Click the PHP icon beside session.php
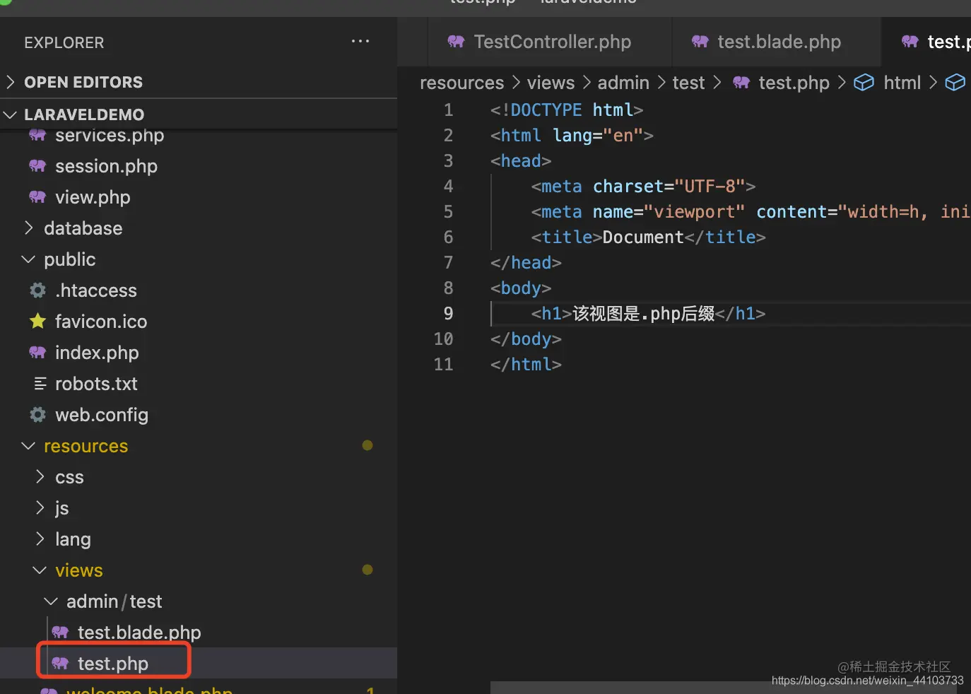This screenshot has height=694, width=971. [37, 166]
